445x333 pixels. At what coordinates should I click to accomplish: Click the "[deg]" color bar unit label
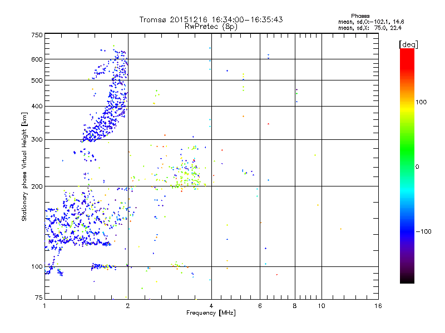point(408,45)
